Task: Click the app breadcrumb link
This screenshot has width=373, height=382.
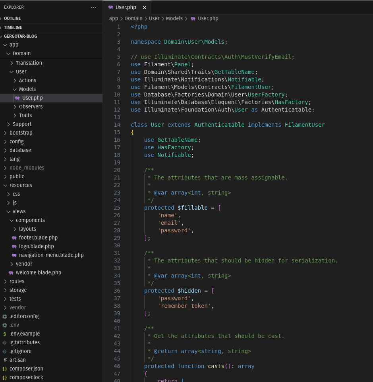Action: tap(113, 18)
